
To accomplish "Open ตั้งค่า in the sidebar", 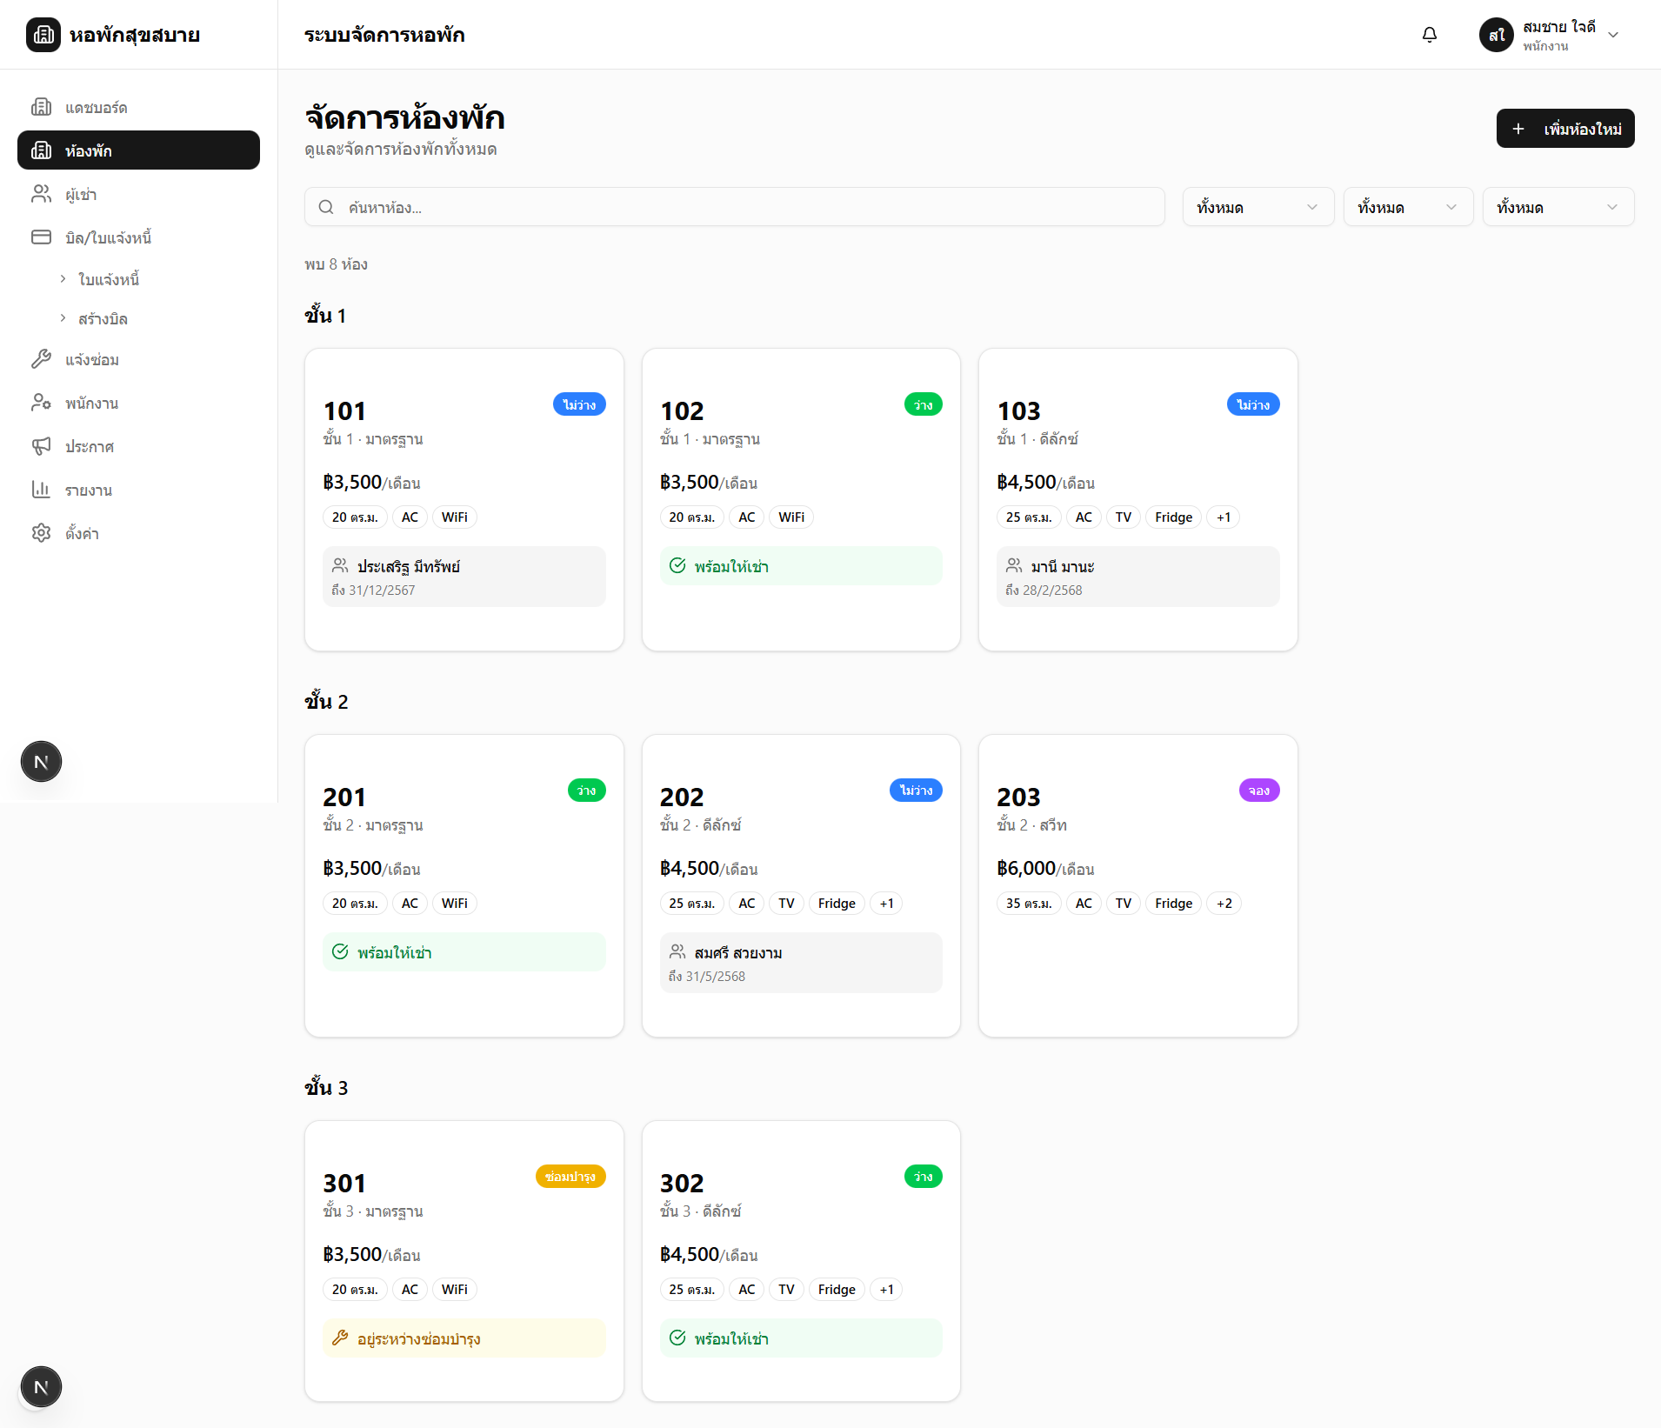I will pos(138,533).
